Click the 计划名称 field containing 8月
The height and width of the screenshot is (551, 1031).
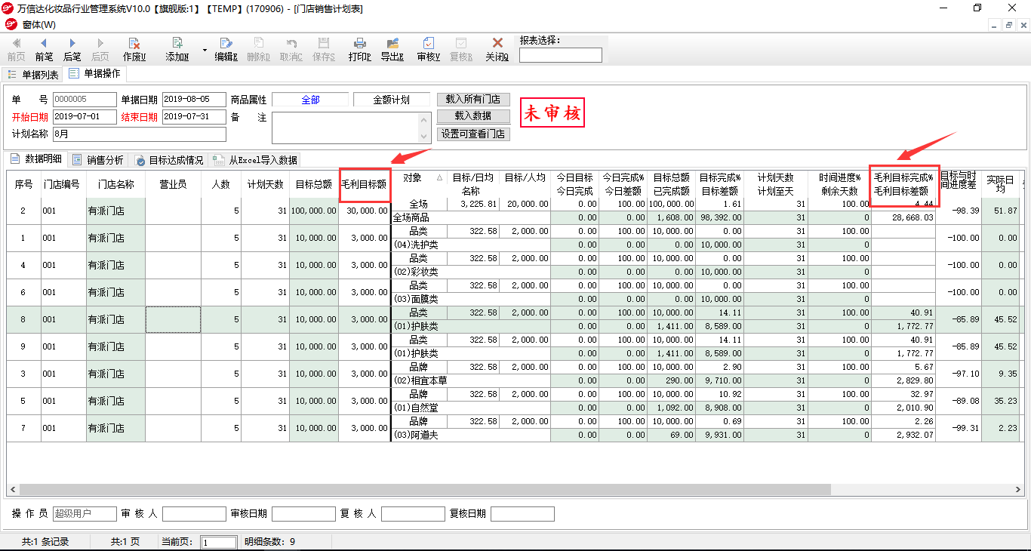tap(139, 134)
